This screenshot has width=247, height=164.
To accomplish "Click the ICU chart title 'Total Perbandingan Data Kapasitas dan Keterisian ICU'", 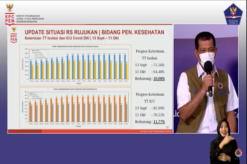I will click(x=75, y=89).
